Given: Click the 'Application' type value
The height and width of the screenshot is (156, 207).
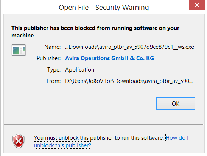Looking at the screenshot, I should [x=79, y=70].
